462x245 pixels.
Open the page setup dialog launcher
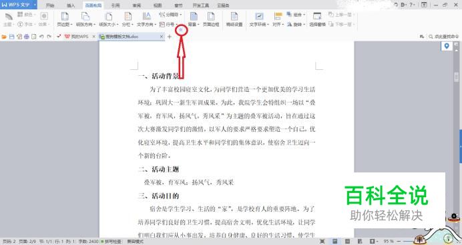tap(181, 29)
